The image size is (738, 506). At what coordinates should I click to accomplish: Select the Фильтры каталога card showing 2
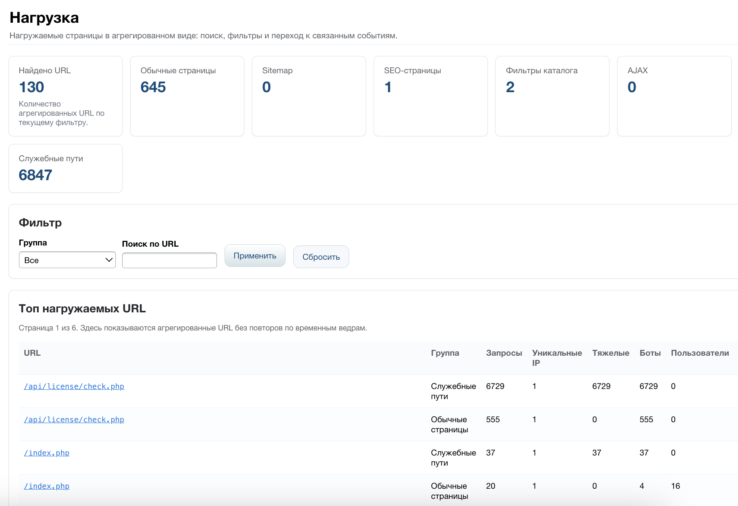coord(552,96)
